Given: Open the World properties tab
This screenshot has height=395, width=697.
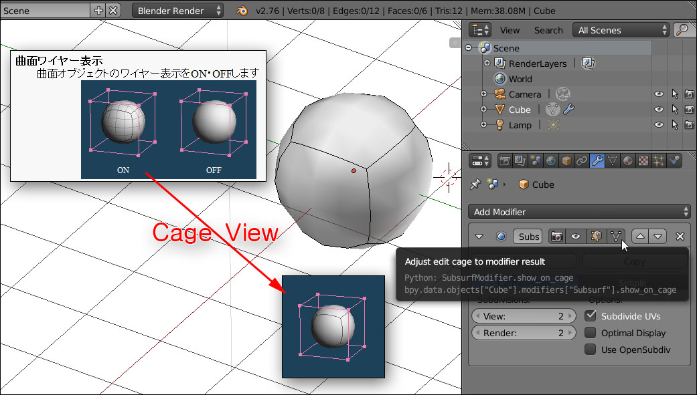Looking at the screenshot, I should click(551, 160).
